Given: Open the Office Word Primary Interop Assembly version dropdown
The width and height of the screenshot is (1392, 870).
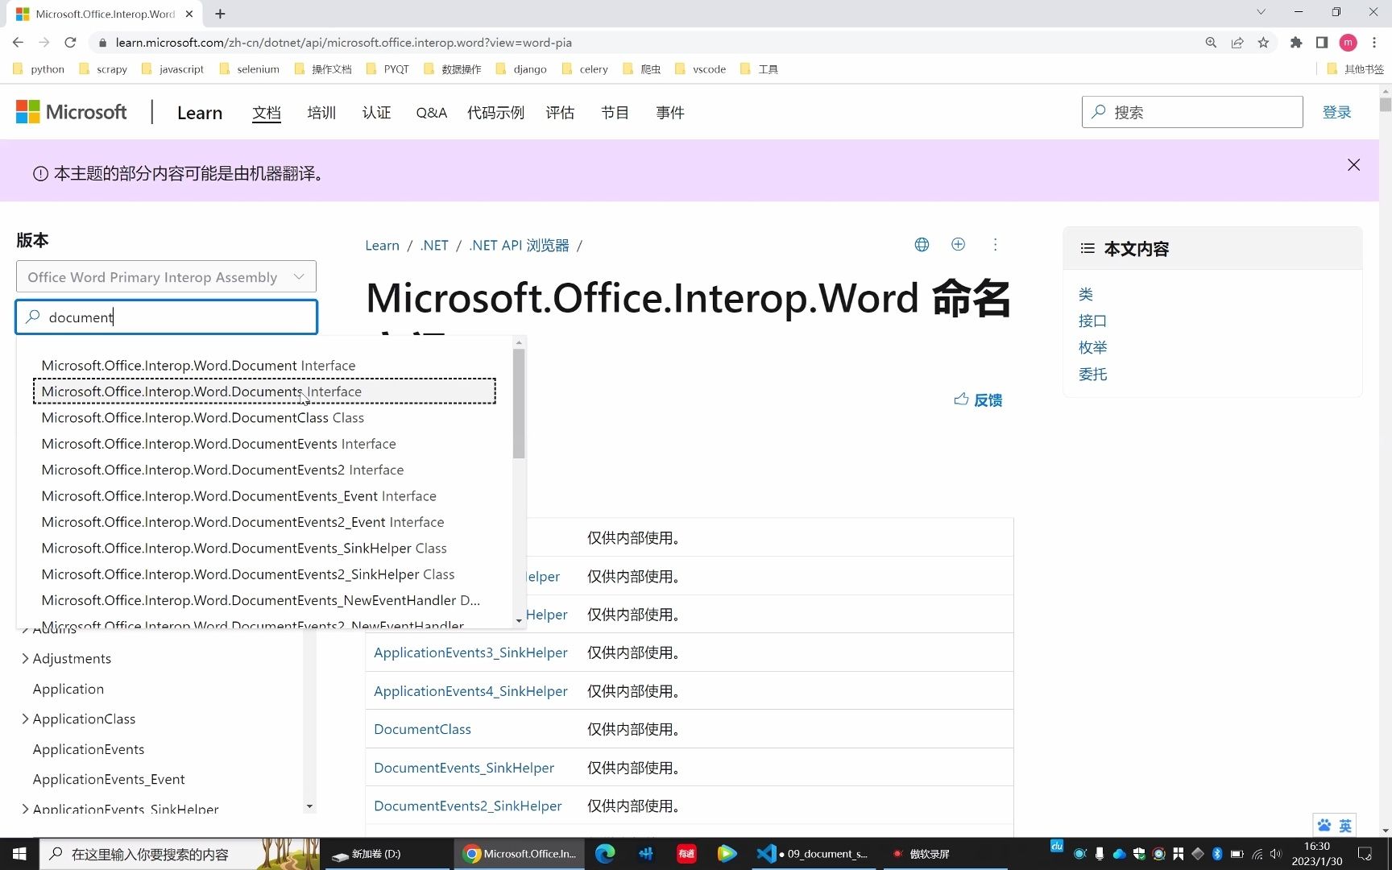Looking at the screenshot, I should (x=166, y=276).
